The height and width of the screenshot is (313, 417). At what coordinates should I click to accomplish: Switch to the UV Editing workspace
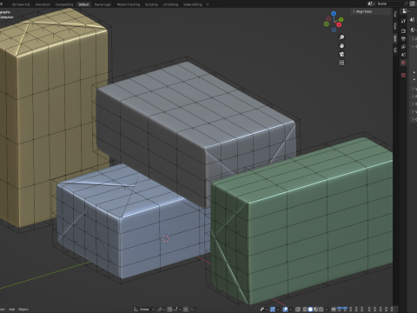(170, 4)
